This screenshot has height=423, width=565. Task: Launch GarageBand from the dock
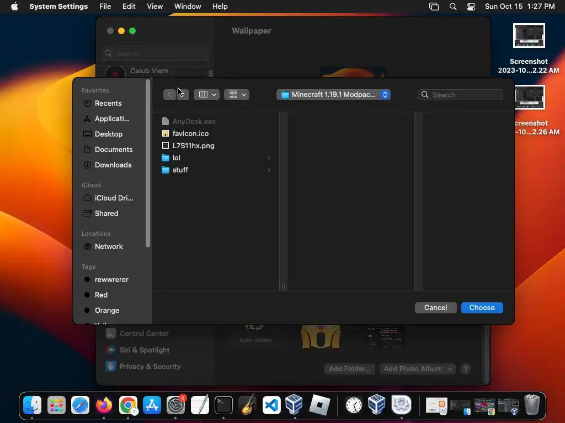pos(248,405)
